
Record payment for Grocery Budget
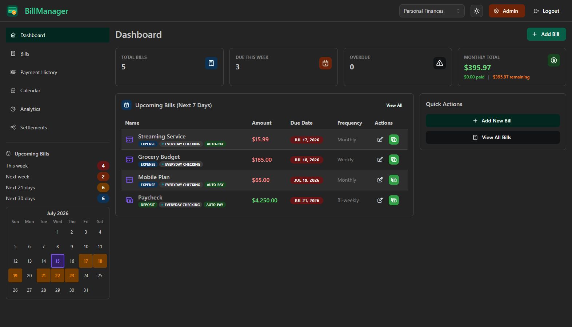394,160
